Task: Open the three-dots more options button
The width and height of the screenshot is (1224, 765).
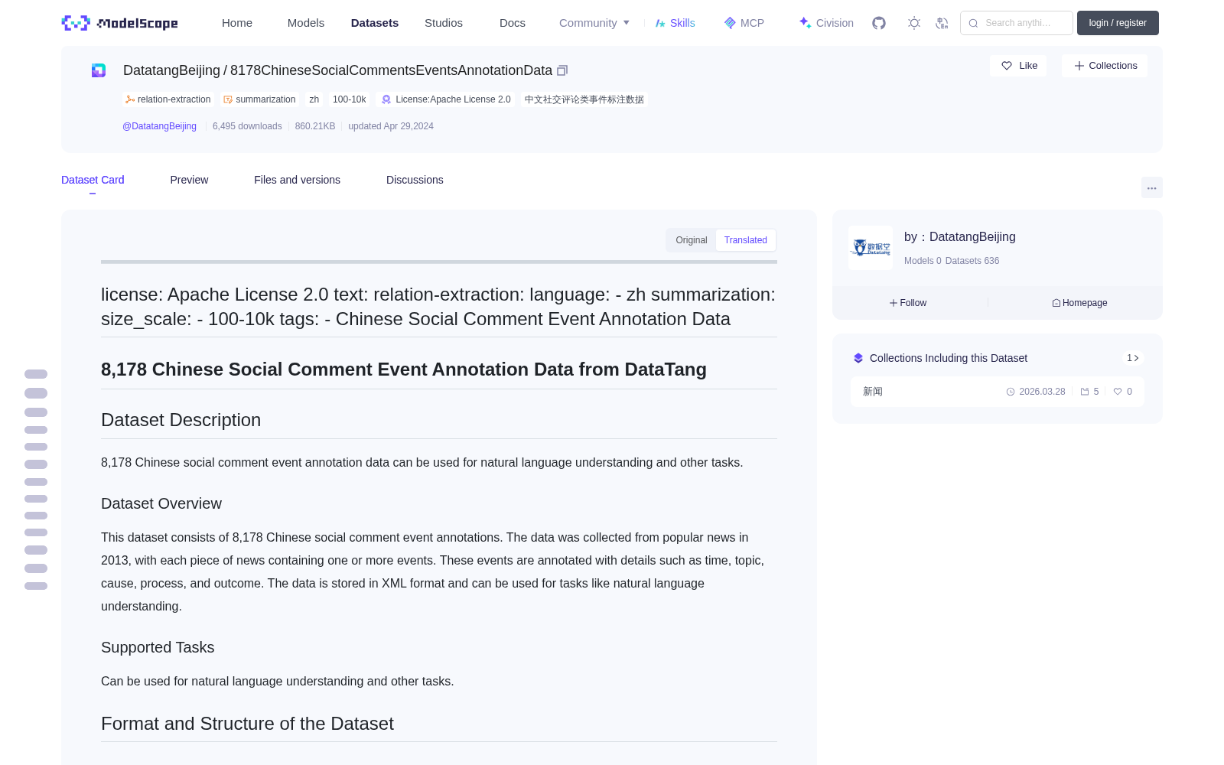Action: (x=1151, y=187)
